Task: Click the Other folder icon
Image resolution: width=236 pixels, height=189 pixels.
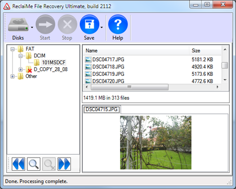Action: coord(21,76)
